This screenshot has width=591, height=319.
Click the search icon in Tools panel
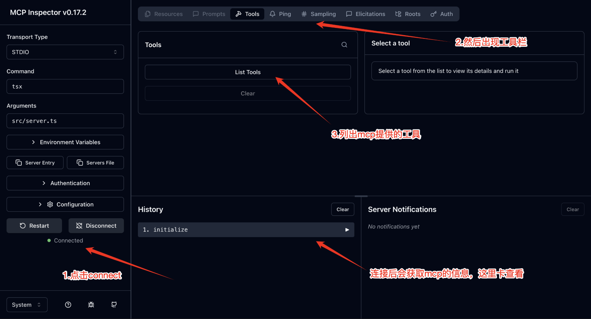pos(344,45)
